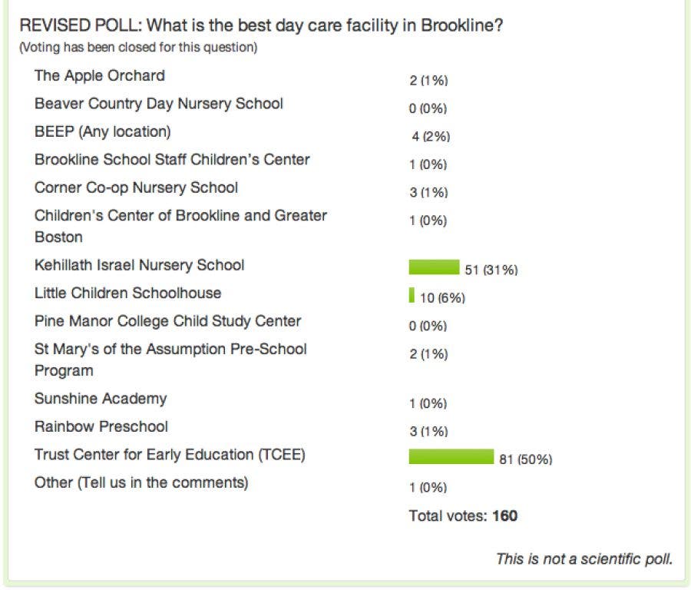The image size is (691, 590).
Task: Click the Trust Center green result bar
Action: 451,457
